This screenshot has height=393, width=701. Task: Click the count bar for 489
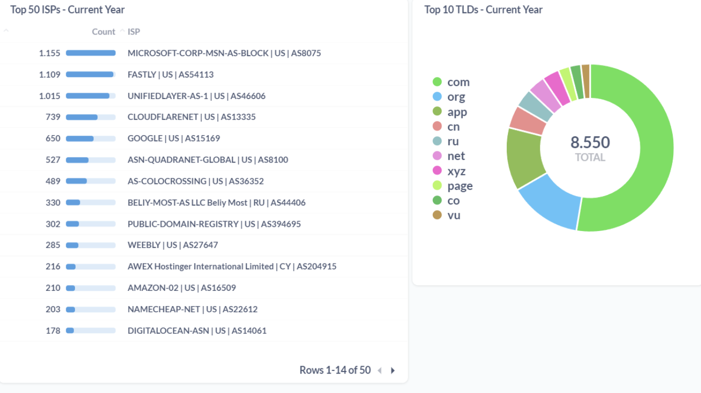coord(91,181)
